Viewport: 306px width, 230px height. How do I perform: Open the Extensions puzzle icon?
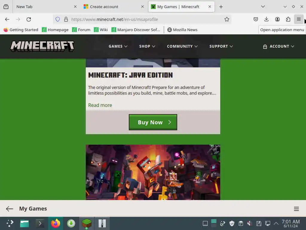point(288,19)
